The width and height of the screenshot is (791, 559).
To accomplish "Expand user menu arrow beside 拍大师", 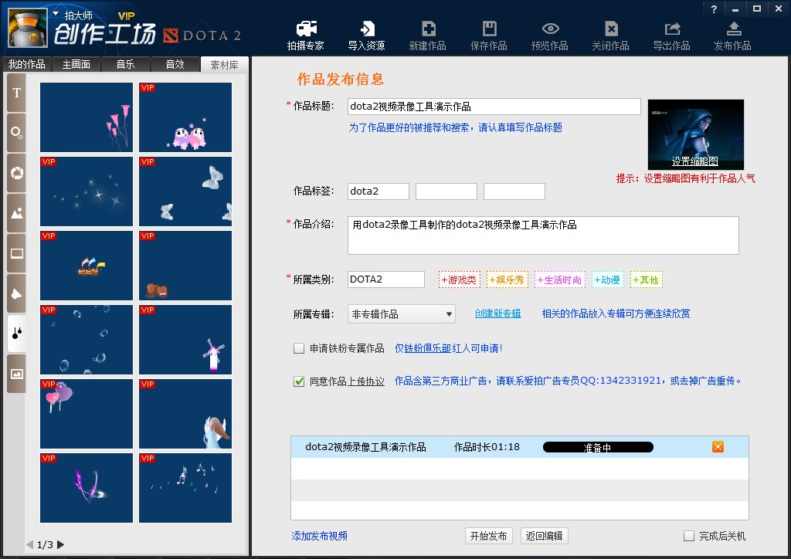I will tap(56, 14).
